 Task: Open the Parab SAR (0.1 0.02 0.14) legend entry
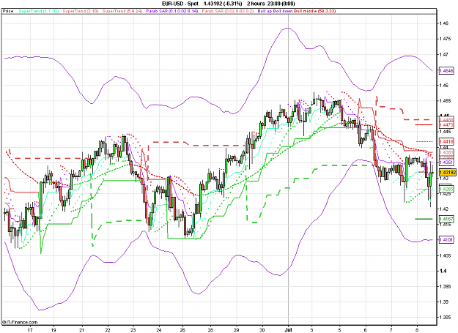tap(171, 11)
